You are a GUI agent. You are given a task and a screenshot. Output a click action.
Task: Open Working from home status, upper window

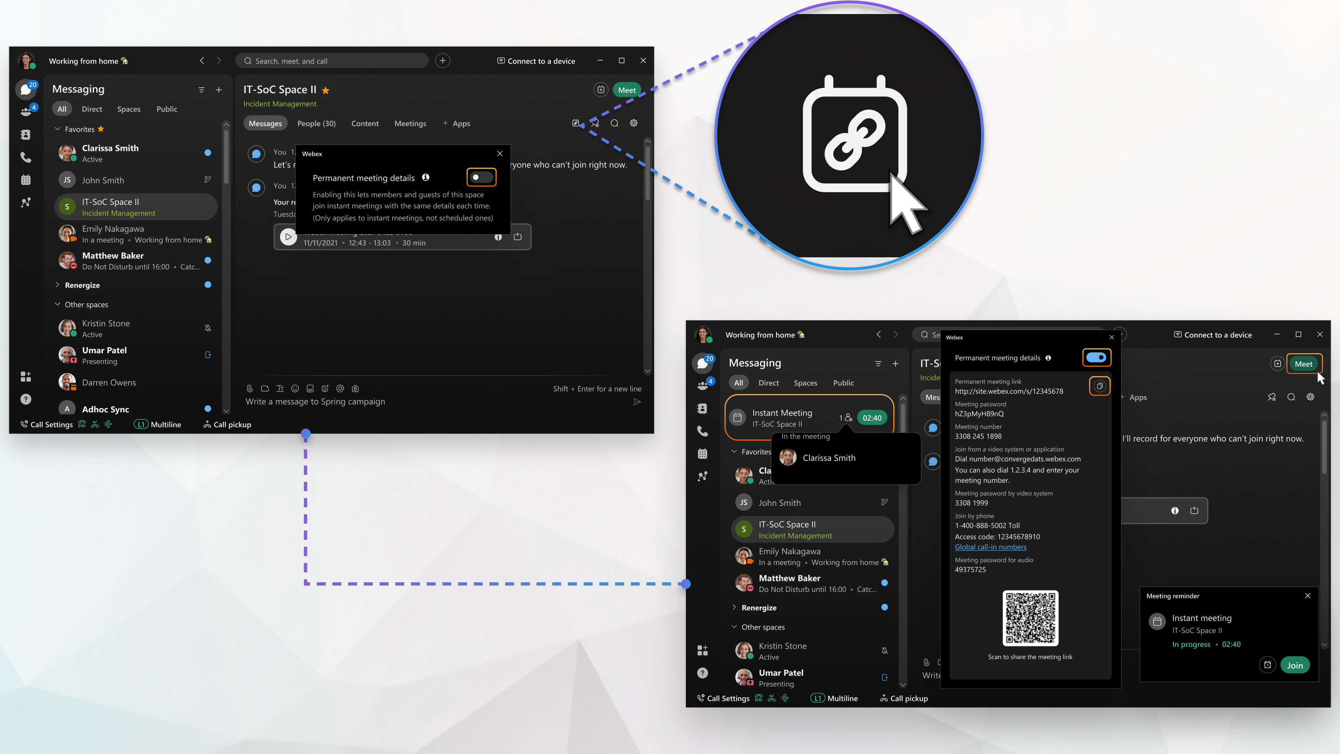[88, 61]
